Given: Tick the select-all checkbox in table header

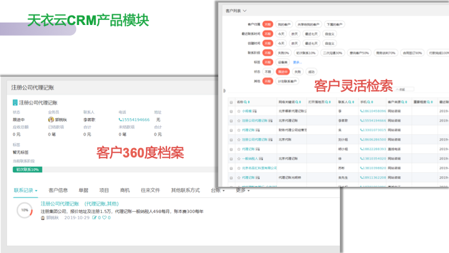Looking at the screenshot, I should pyautogui.click(x=231, y=102).
